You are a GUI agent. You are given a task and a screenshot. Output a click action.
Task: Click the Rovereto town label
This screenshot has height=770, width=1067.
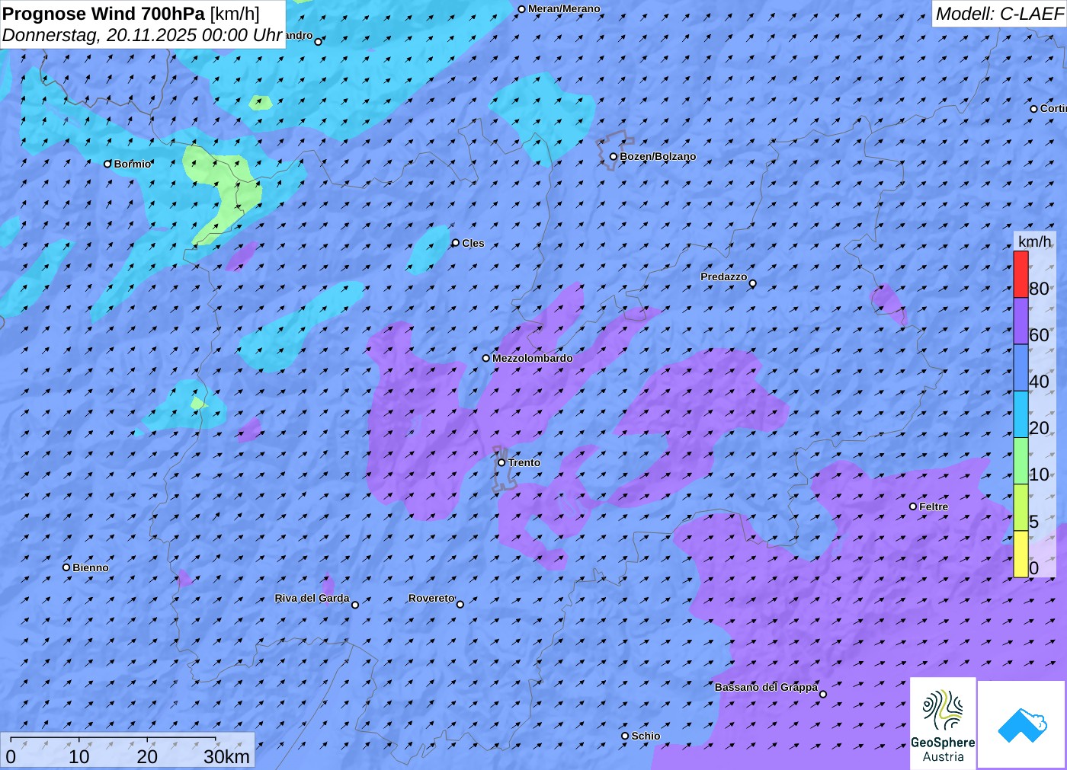click(431, 598)
